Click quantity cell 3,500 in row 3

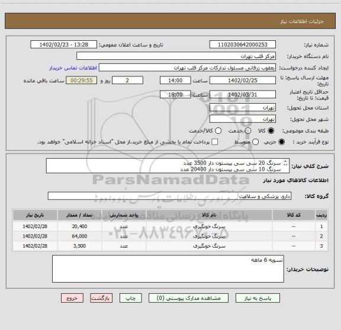coord(79,246)
